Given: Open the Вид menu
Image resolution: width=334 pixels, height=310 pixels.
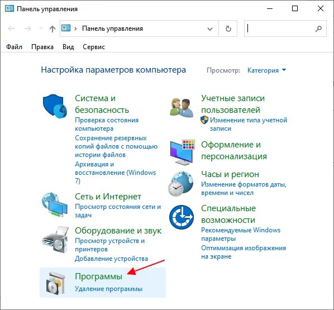Looking at the screenshot, I should (x=68, y=47).
